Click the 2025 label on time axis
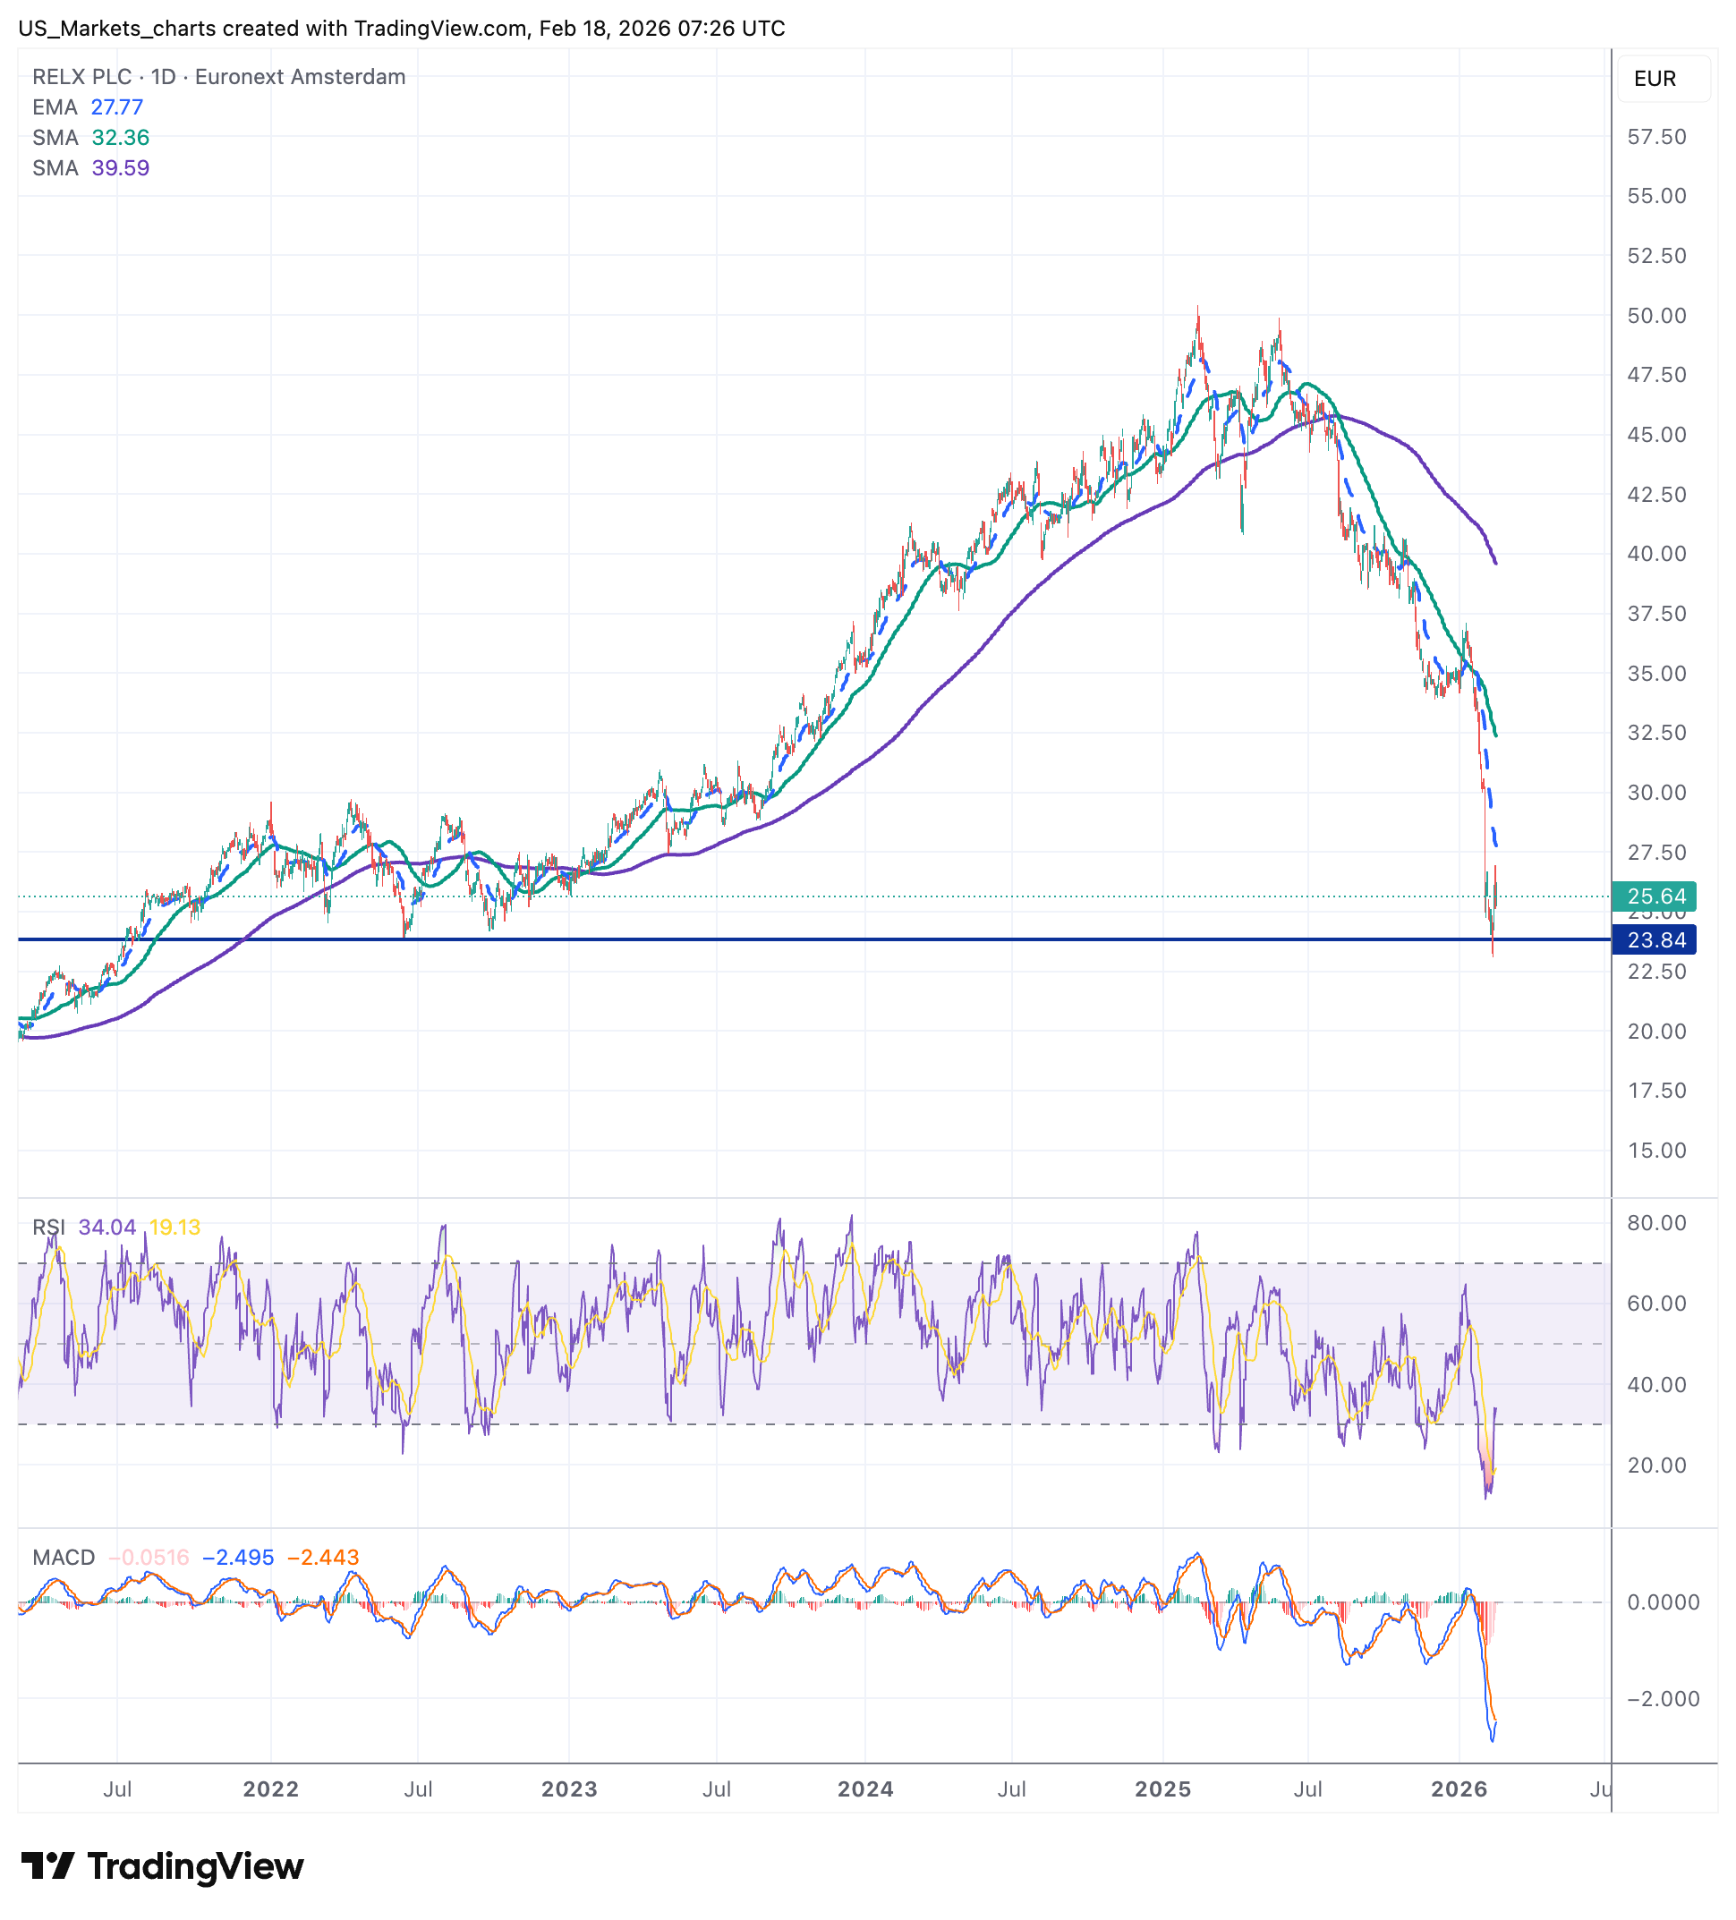 (x=1162, y=1789)
